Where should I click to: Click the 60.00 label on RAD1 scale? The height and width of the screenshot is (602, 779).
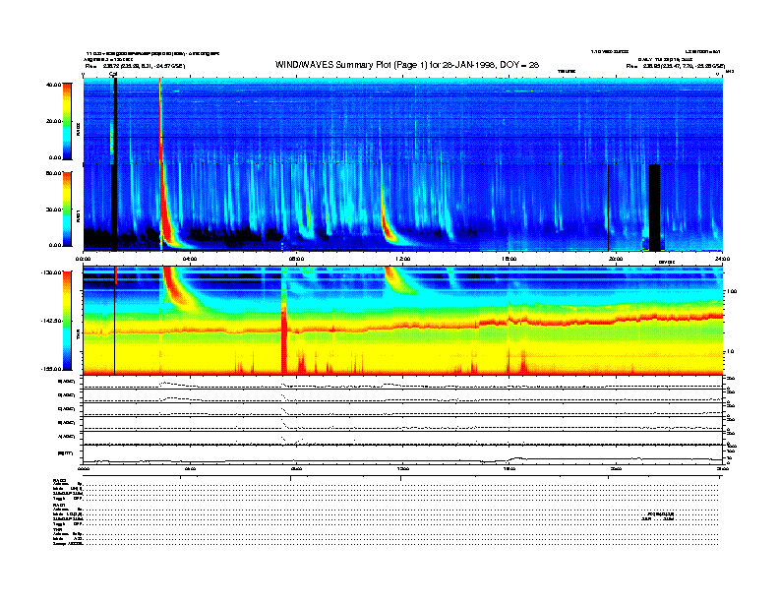[x=53, y=173]
